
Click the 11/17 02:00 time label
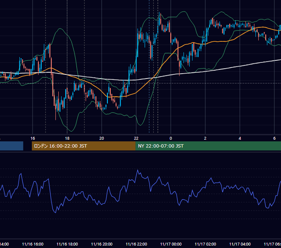pyautogui.click(x=205, y=244)
